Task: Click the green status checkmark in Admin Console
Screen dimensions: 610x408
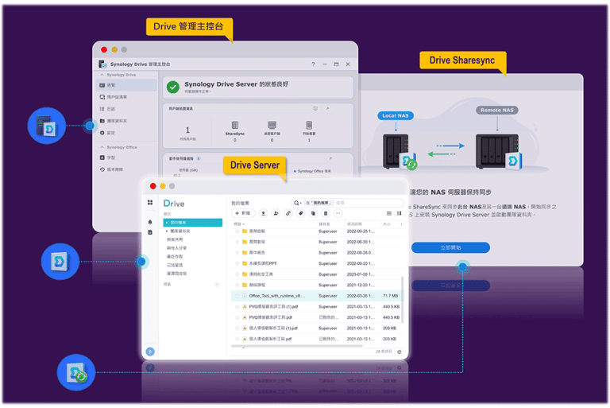Action: [x=173, y=87]
